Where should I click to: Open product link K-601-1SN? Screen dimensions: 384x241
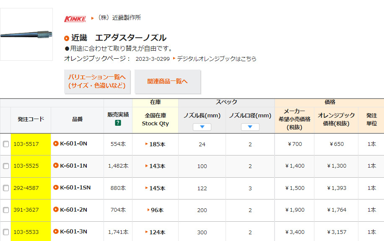75,188
